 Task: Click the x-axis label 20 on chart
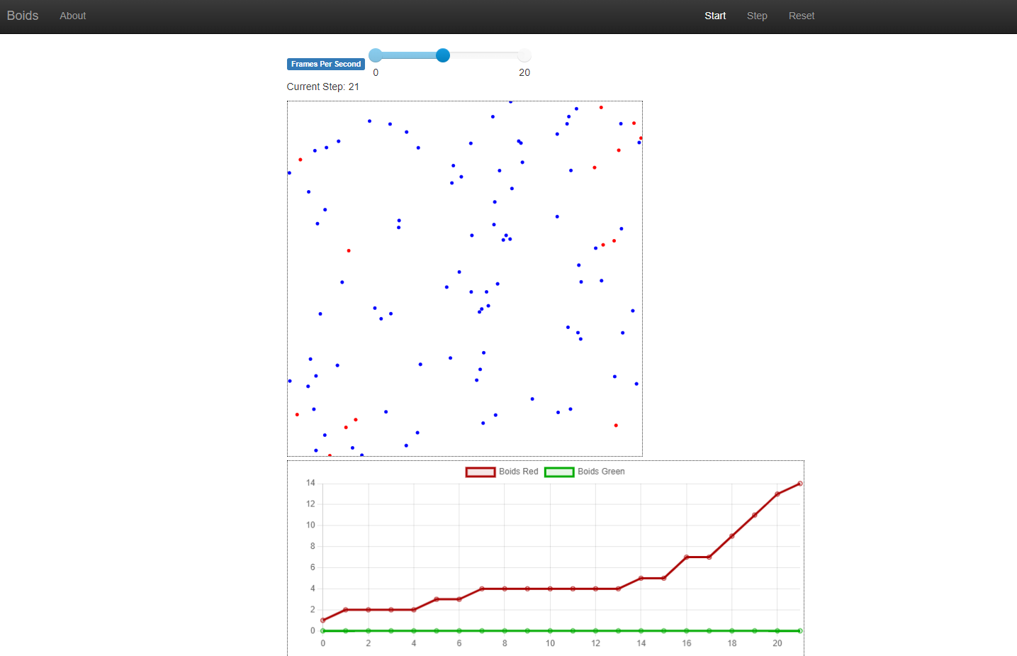click(777, 643)
